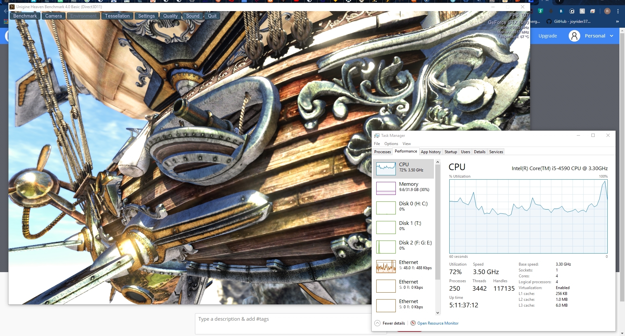Click the Upgrade link on the webpage
Image resolution: width=625 pixels, height=336 pixels.
(x=548, y=36)
